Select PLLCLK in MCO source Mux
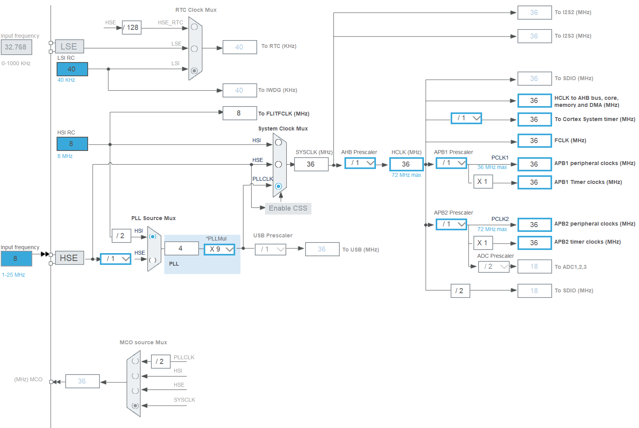639x428 pixels. point(135,361)
